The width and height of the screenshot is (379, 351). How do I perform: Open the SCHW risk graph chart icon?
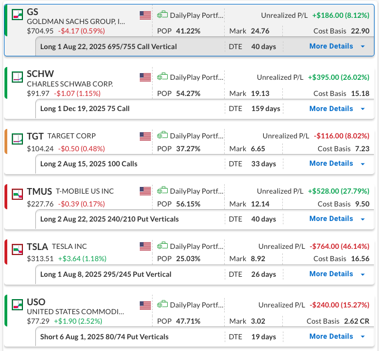pos(17,76)
